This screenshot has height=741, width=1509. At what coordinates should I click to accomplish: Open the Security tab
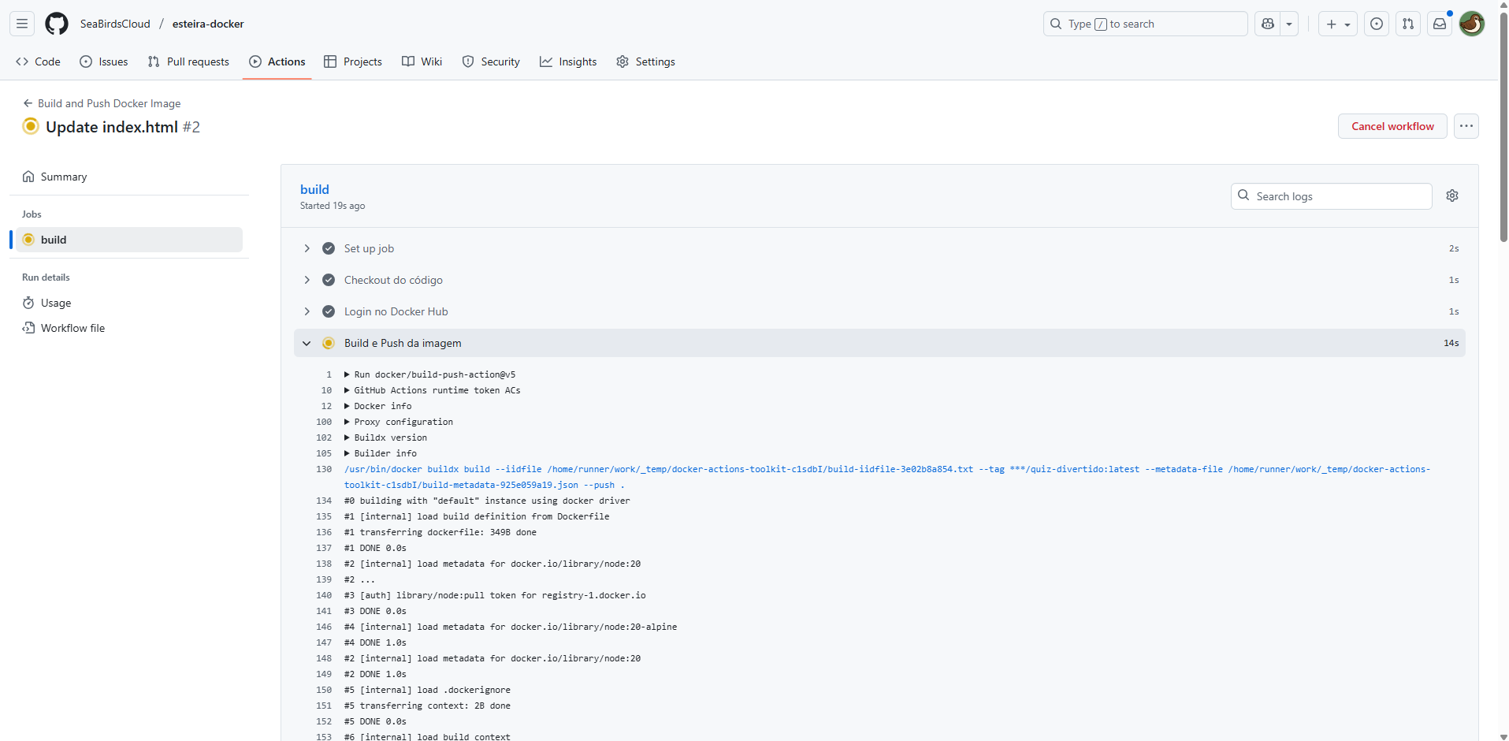click(491, 61)
